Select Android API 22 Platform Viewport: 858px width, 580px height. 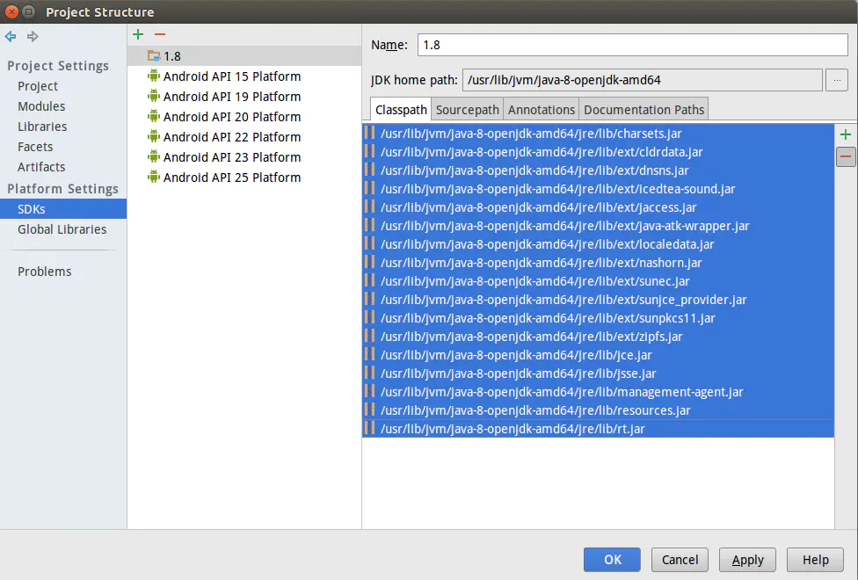244,137
